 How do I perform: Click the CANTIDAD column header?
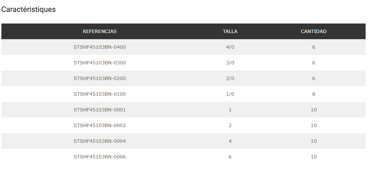tap(313, 31)
